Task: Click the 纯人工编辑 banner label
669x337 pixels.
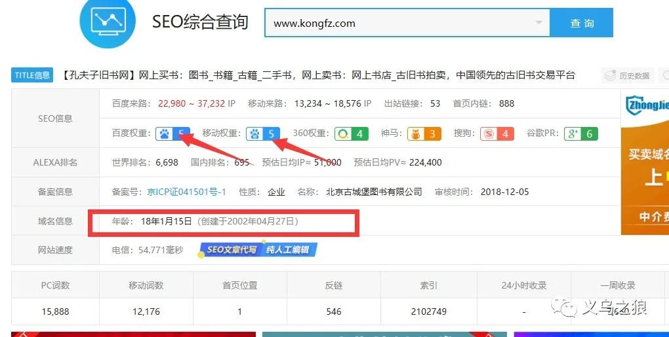Action: 288,250
